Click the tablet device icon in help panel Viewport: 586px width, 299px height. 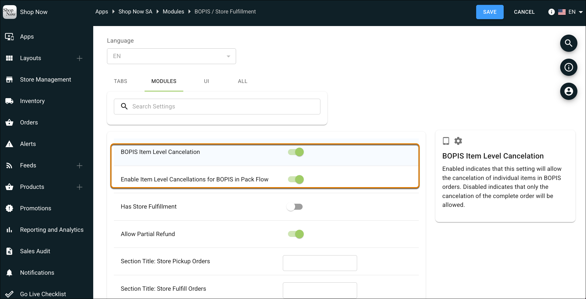click(x=446, y=141)
